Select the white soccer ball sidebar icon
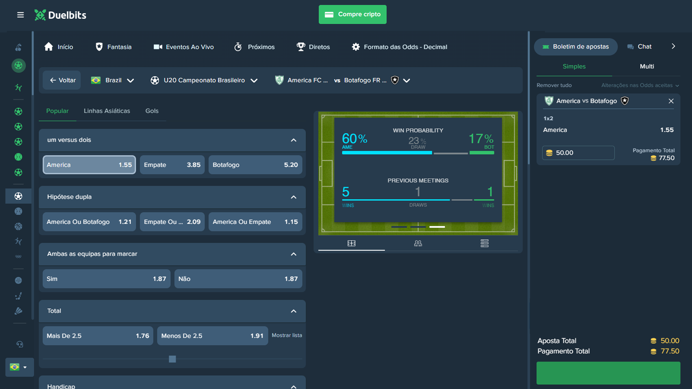The height and width of the screenshot is (389, 692). point(18,196)
